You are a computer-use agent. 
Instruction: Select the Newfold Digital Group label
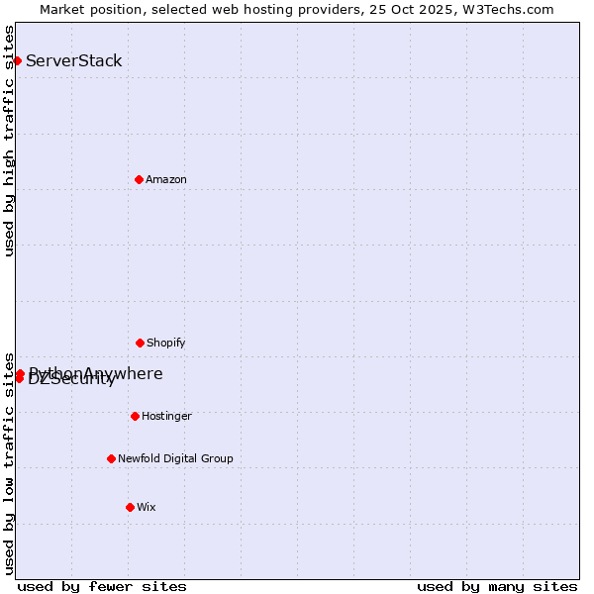[175, 458]
